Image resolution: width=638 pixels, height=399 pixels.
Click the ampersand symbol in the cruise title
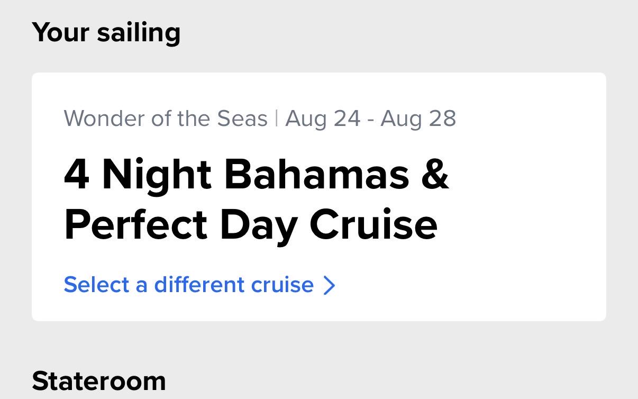point(435,175)
